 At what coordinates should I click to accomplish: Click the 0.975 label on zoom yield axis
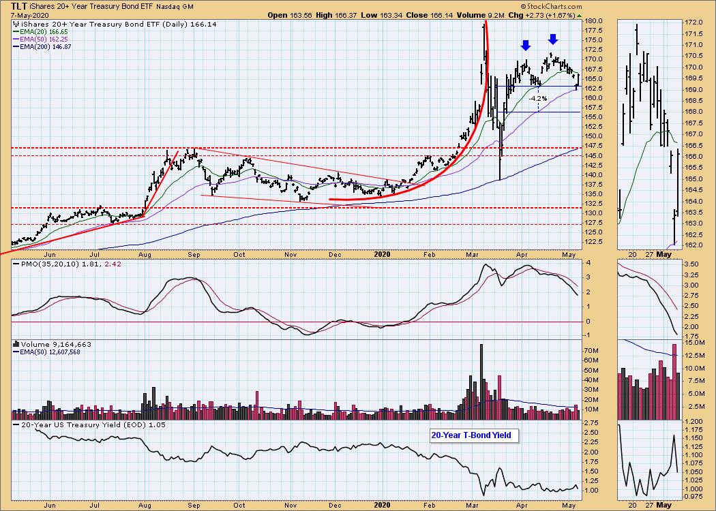[695, 497]
